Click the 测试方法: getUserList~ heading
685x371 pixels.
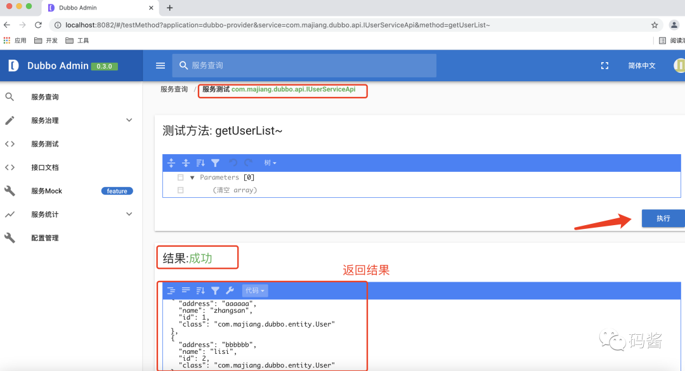(223, 131)
